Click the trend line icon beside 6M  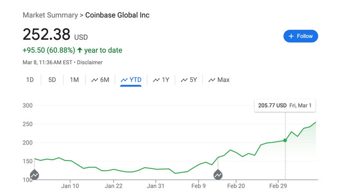click(x=95, y=80)
